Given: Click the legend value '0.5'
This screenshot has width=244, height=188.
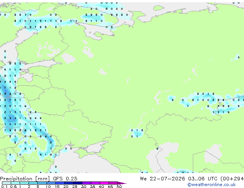Looking at the screenshot, I should click(x=13, y=186).
